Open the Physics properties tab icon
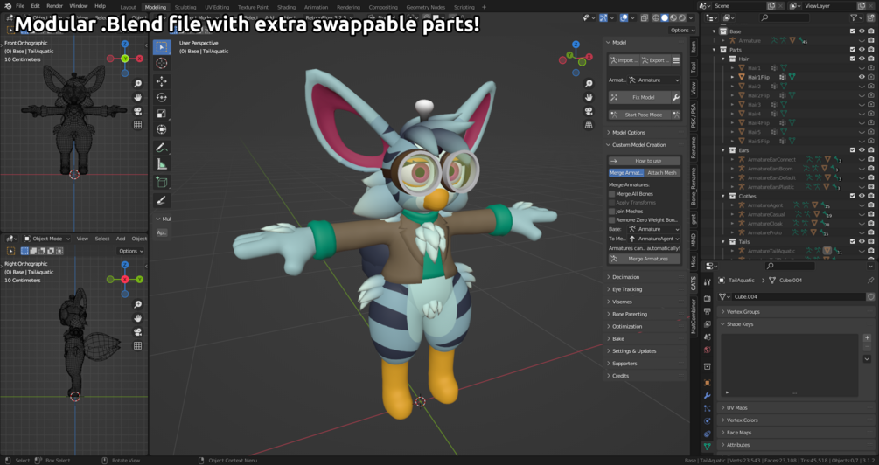 pos(708,420)
